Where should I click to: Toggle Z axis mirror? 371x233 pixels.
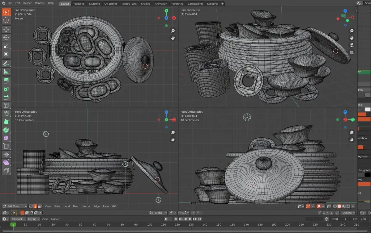pyautogui.click(x=332, y=213)
